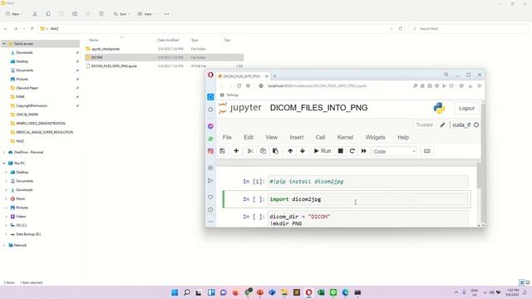Expand the OS (C:) drive node
532x299 pixels.
coord(7,225)
